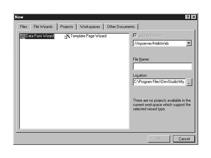Viewport: 211px width, 158px height.
Task: Toggle the Add to Project checkbox
Action: (135, 36)
